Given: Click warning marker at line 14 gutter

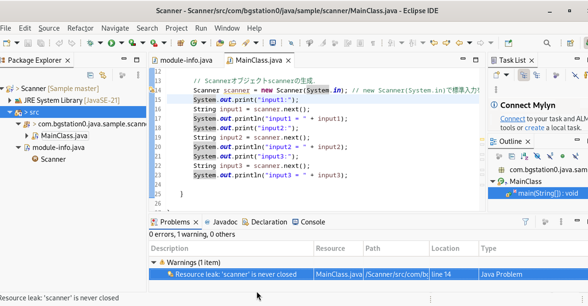Looking at the screenshot, I should click(151, 90).
